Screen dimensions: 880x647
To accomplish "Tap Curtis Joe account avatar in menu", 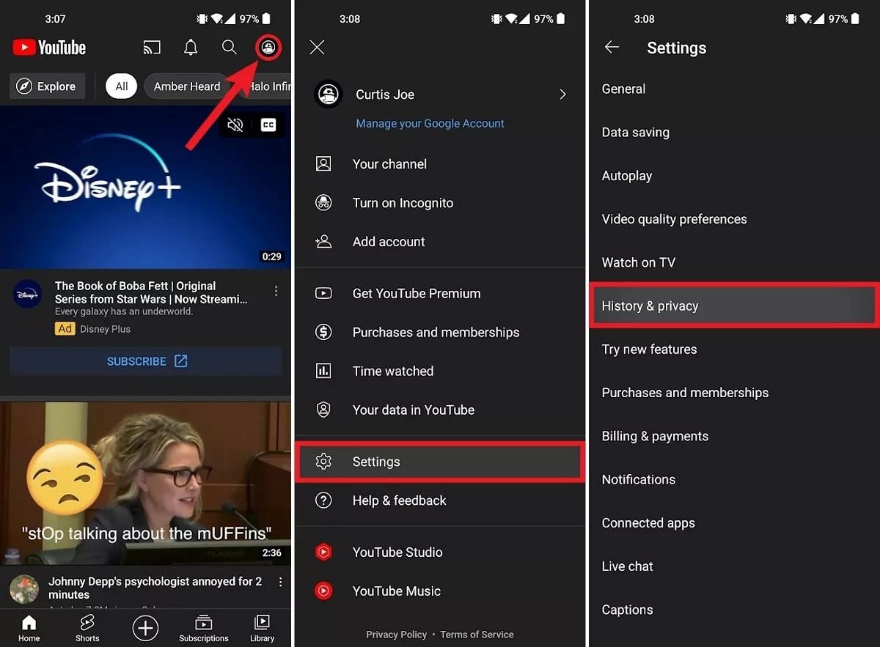I will coord(328,95).
